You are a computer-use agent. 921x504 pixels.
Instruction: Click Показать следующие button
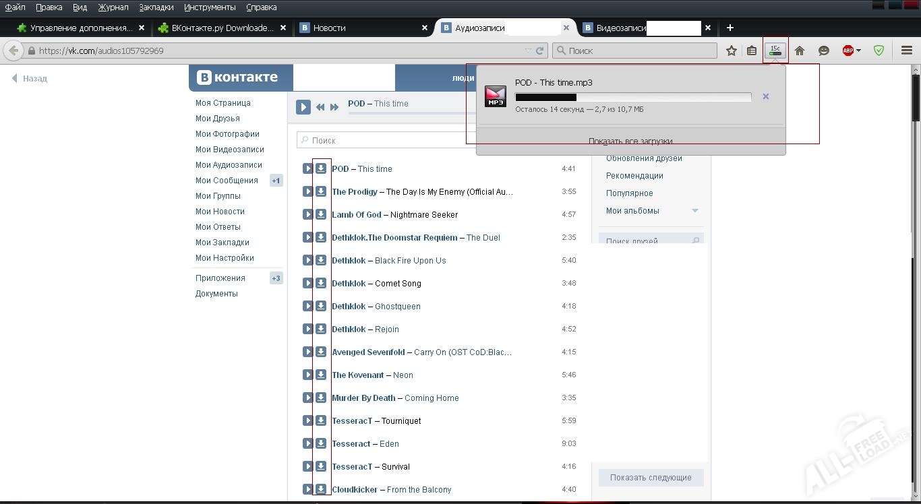pyautogui.click(x=651, y=478)
